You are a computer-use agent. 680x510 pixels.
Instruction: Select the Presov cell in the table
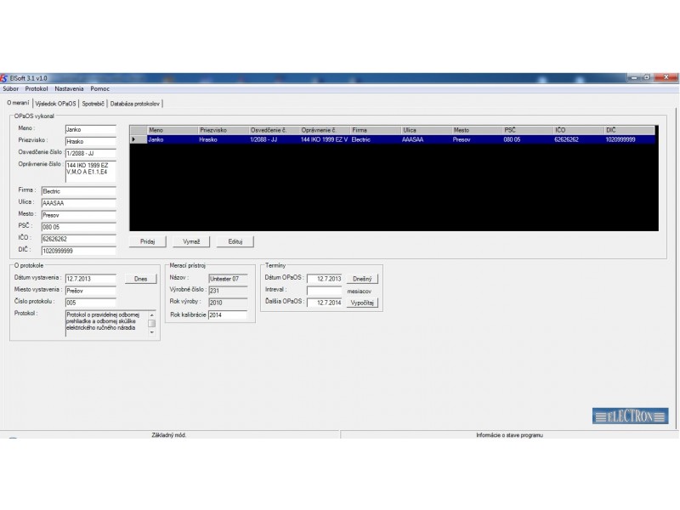477,139
